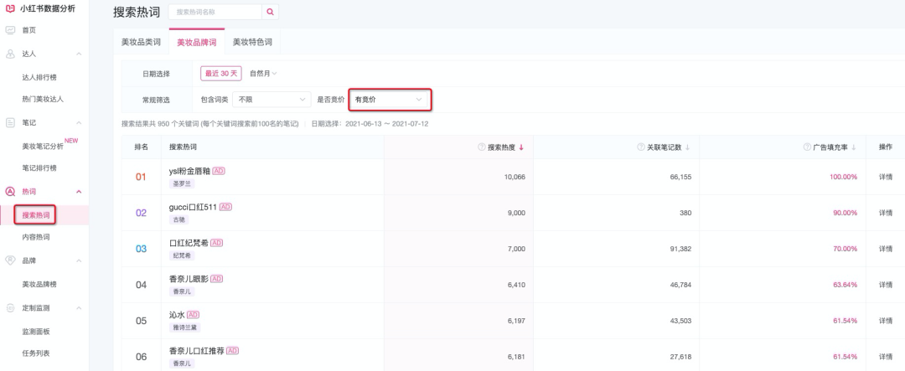Open 达人排行榜 in sidebar
Screen dimensions: 905x371
click(x=39, y=77)
